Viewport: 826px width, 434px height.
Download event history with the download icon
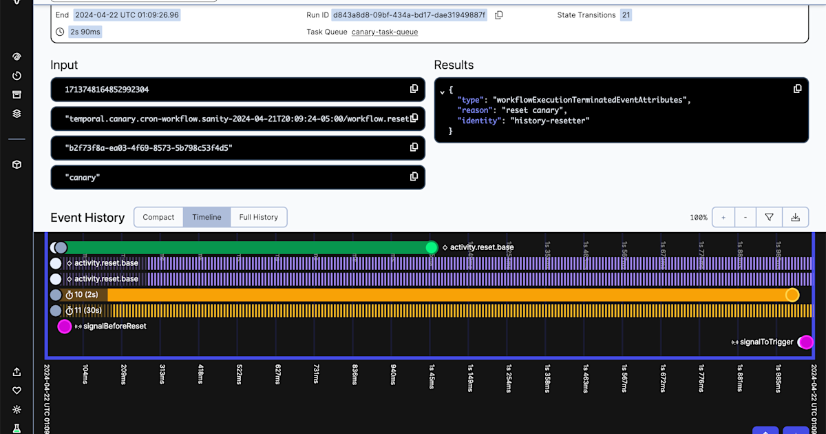pos(795,217)
